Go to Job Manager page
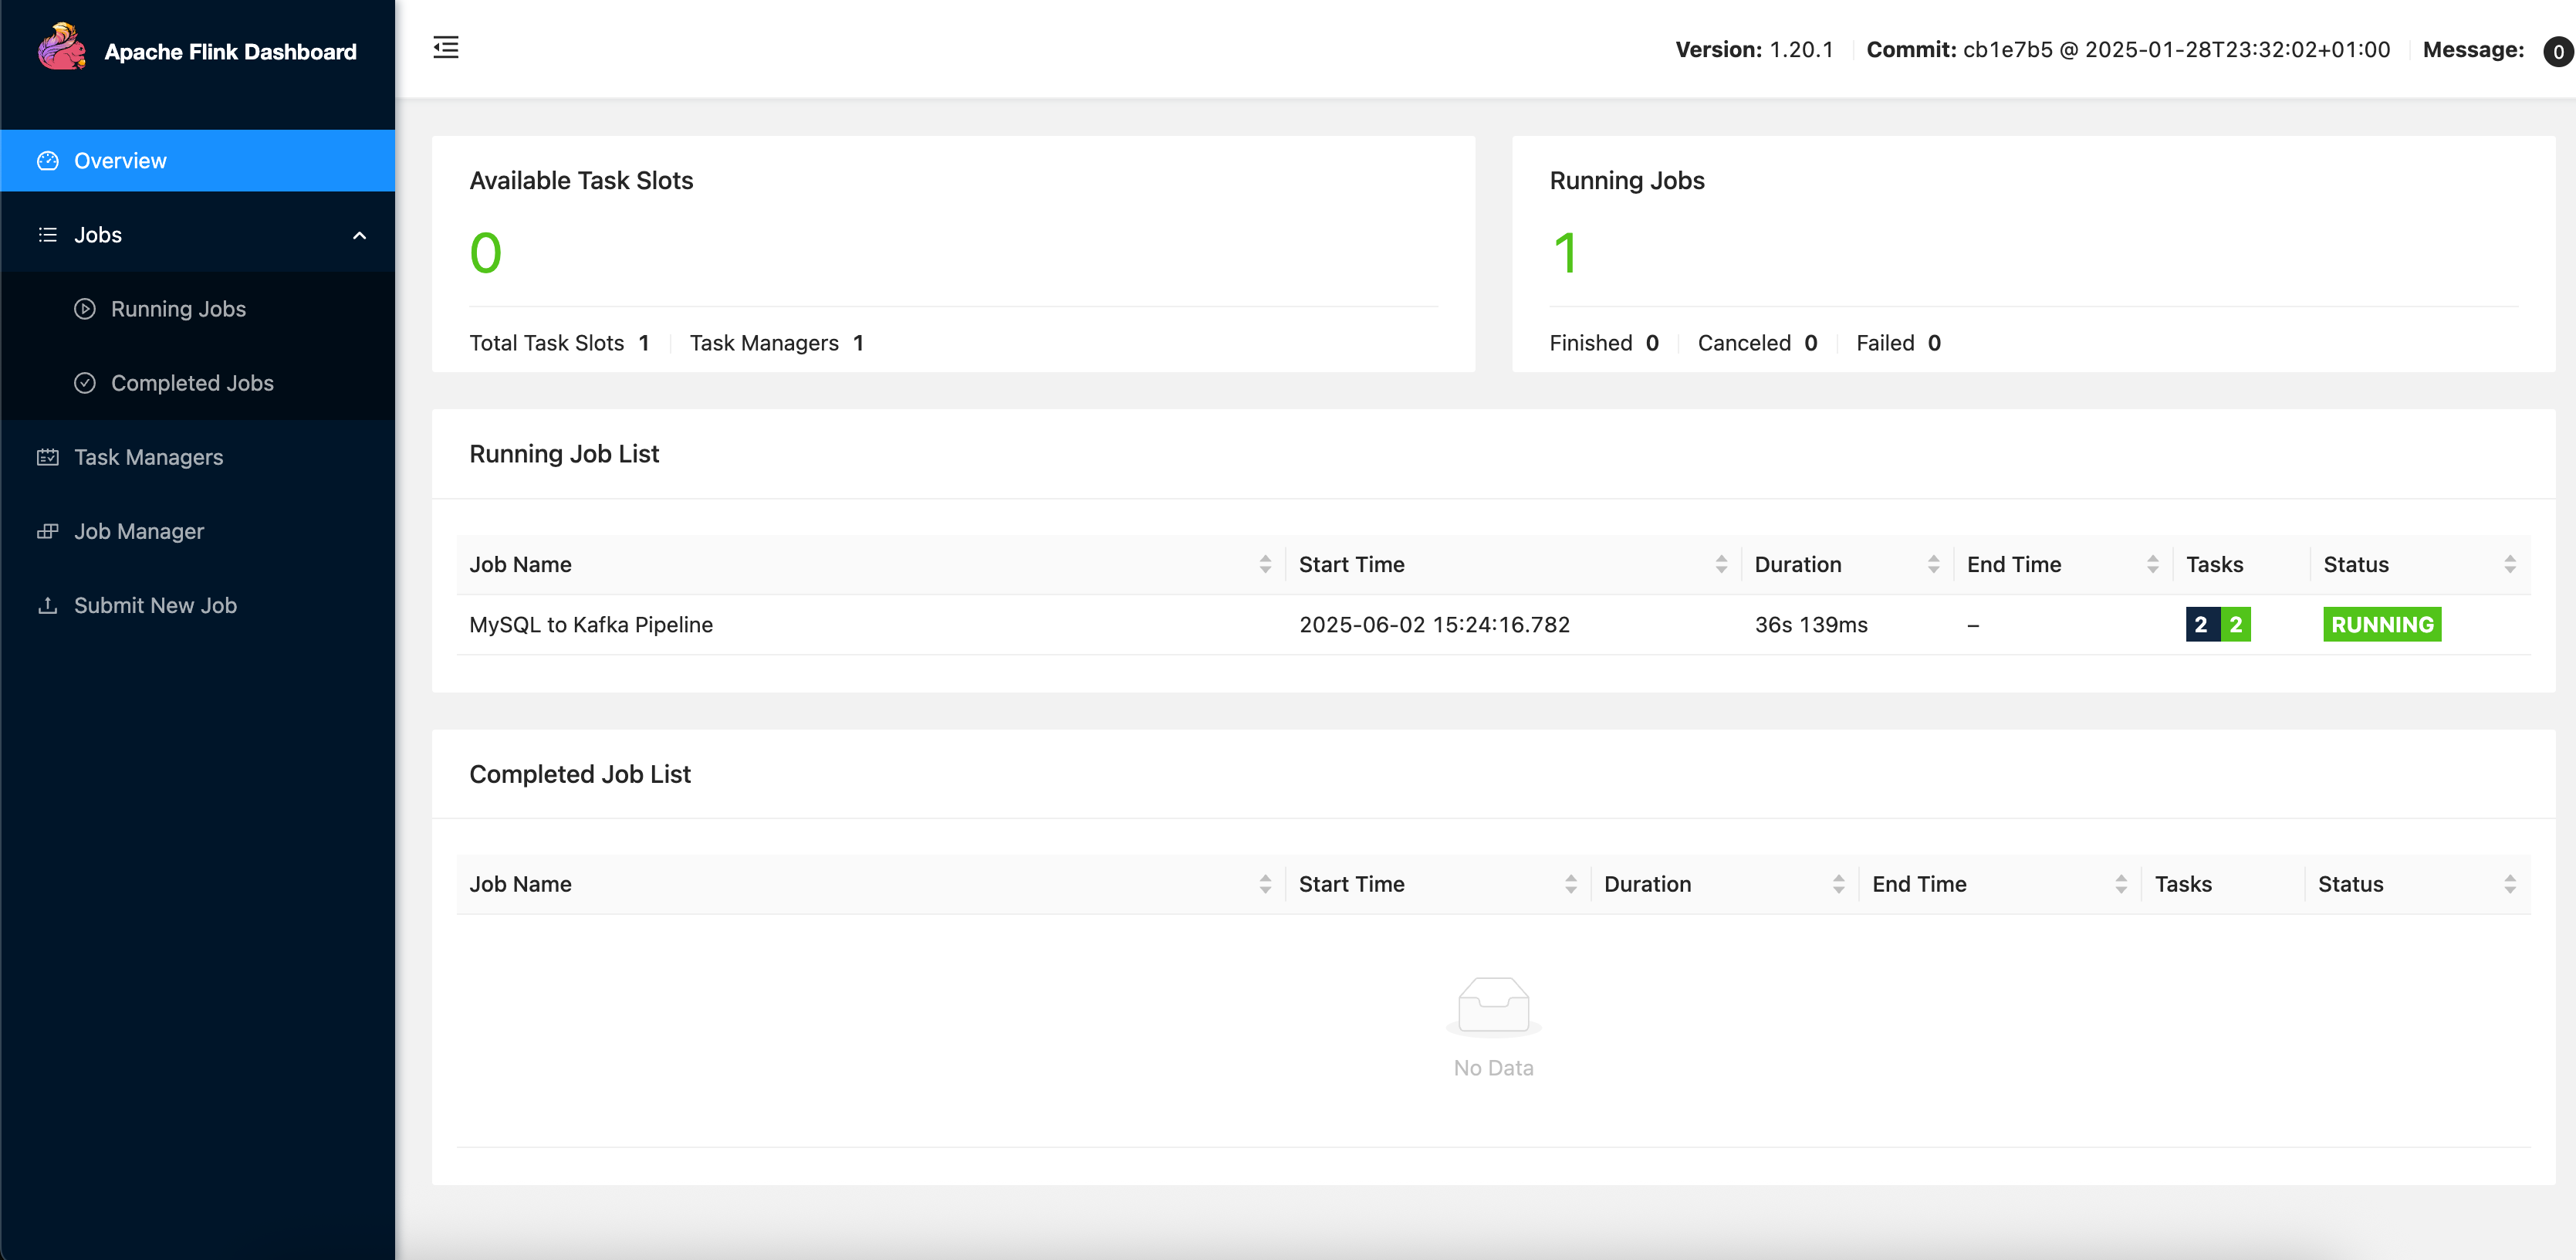 point(197,531)
